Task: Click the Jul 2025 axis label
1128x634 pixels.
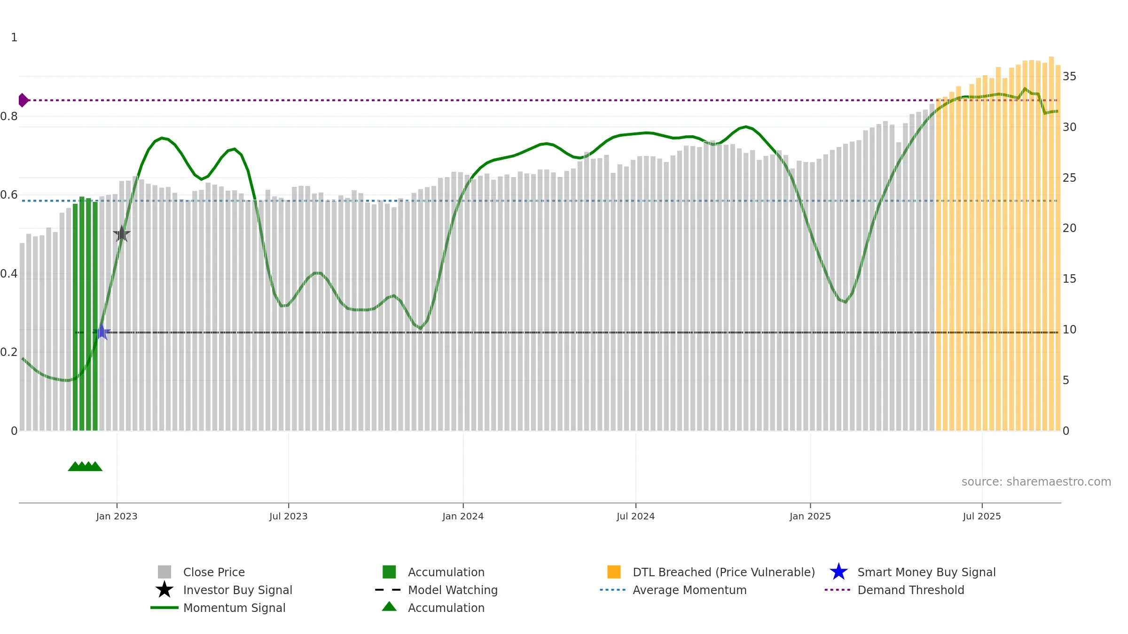Action: pos(982,516)
